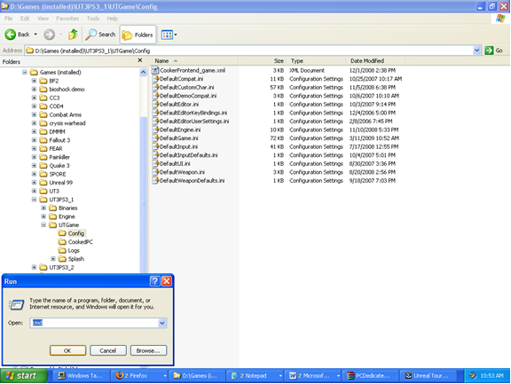Screen dimensions: 511x384
Task: Open the address bar dropdown
Action: pyautogui.click(x=476, y=51)
